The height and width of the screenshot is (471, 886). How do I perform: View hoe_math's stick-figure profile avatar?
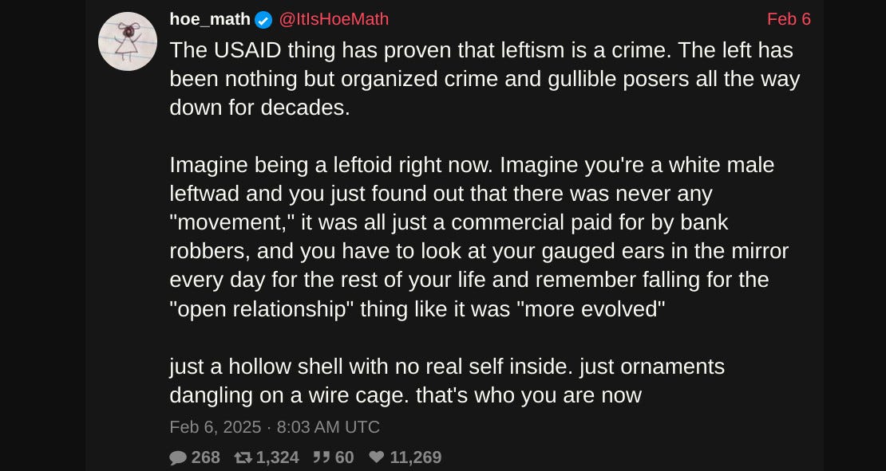128,41
